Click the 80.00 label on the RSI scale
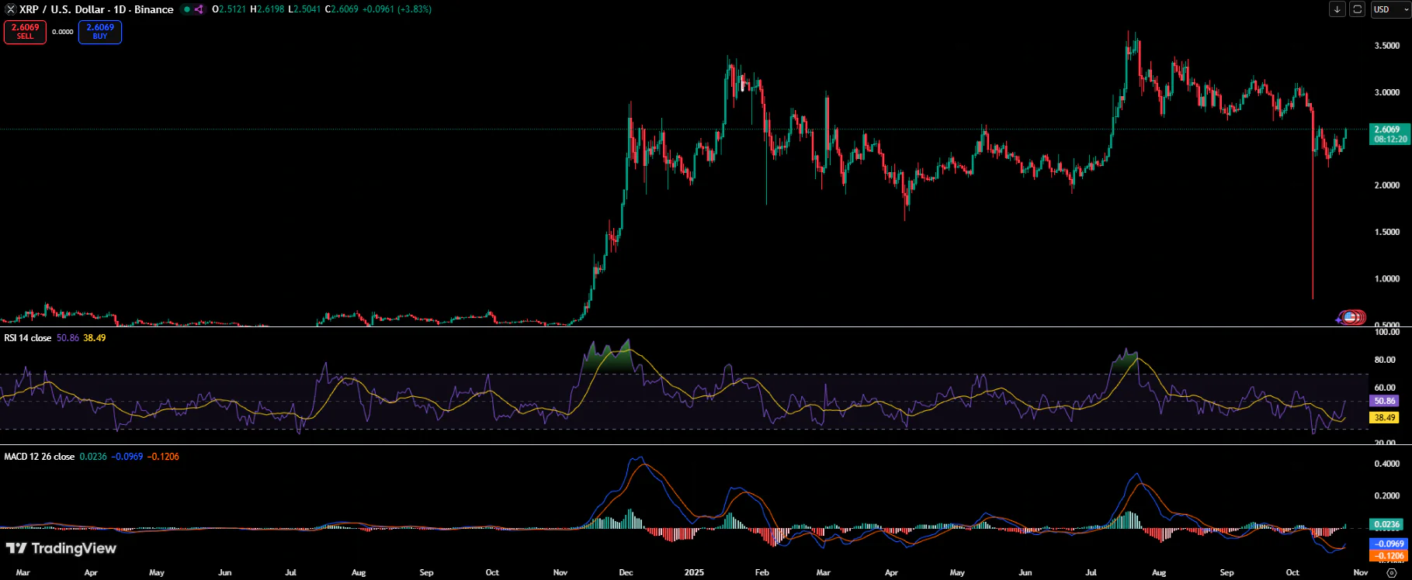This screenshot has height=580, width=1412. tap(1386, 360)
